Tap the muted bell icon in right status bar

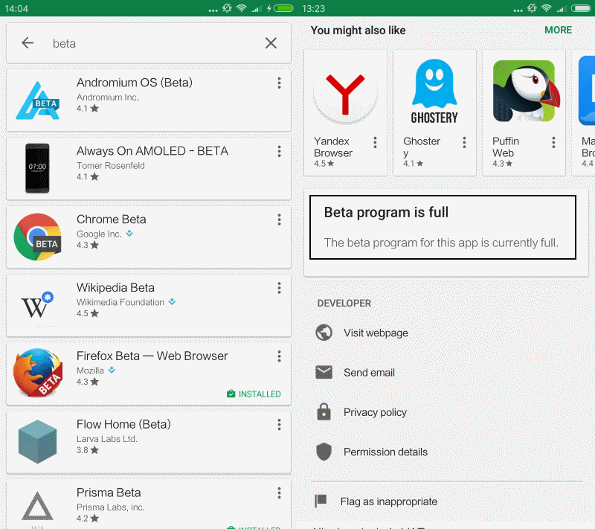pyautogui.click(x=532, y=8)
